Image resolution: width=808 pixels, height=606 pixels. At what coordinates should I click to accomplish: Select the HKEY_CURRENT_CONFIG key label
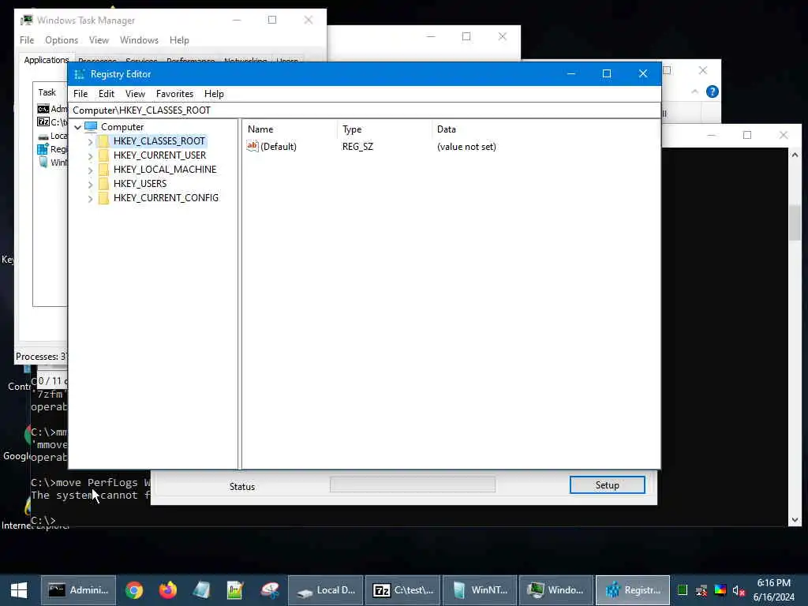pos(166,198)
